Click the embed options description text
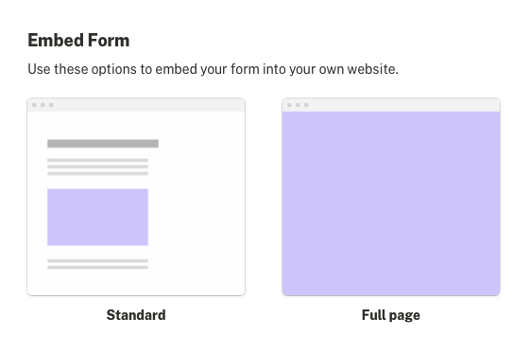 (x=213, y=69)
